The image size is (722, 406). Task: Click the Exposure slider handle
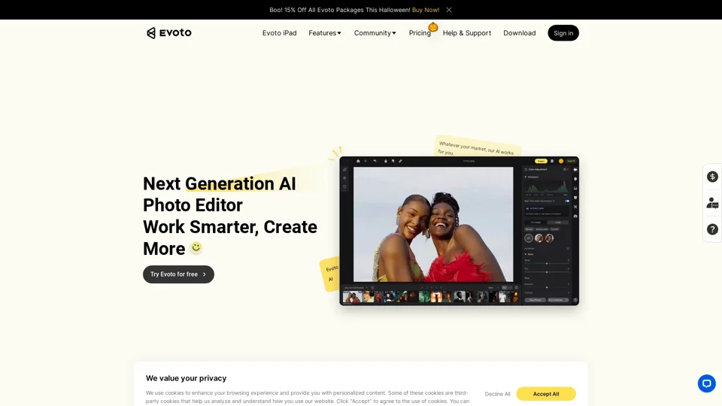pos(547,287)
